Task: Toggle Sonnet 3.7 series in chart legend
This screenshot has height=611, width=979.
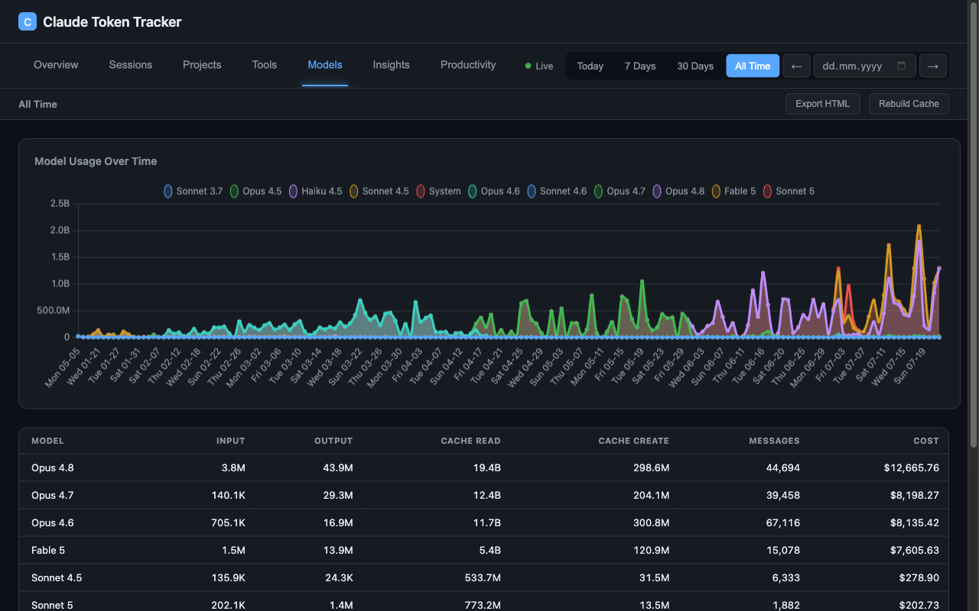Action: click(193, 191)
